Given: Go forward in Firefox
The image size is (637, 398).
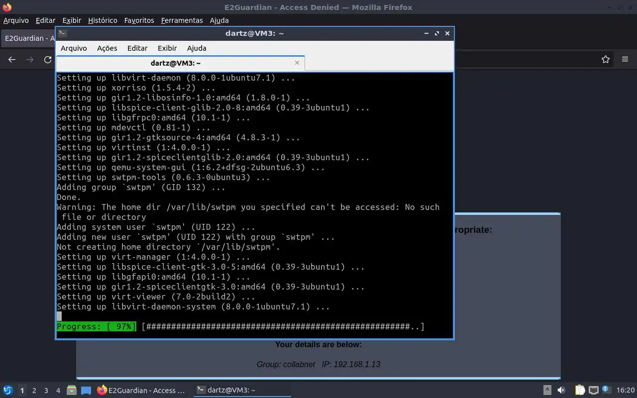Looking at the screenshot, I should pyautogui.click(x=30, y=59).
